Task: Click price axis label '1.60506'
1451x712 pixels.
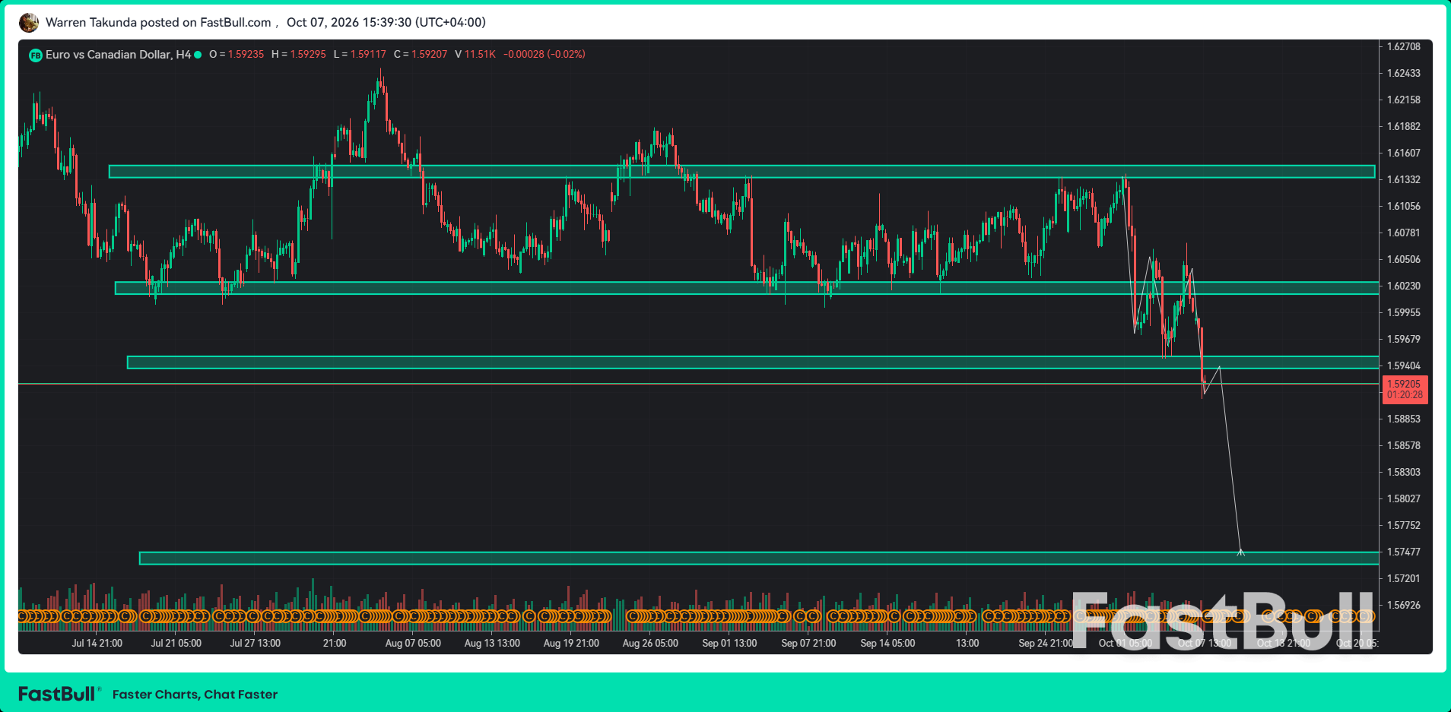Action: [1403, 259]
